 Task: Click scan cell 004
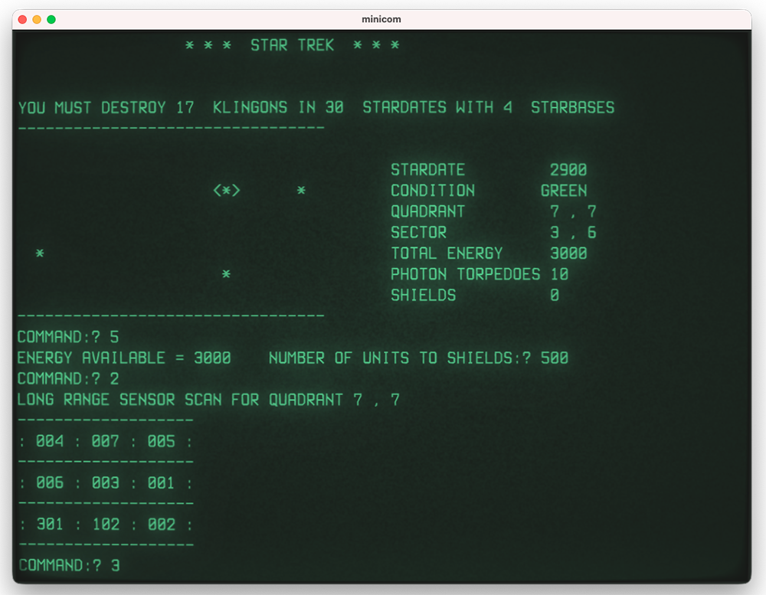coord(50,441)
